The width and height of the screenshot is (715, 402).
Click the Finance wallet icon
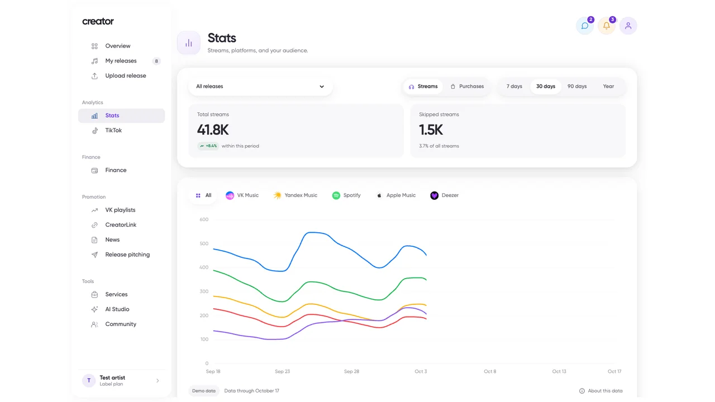94,170
